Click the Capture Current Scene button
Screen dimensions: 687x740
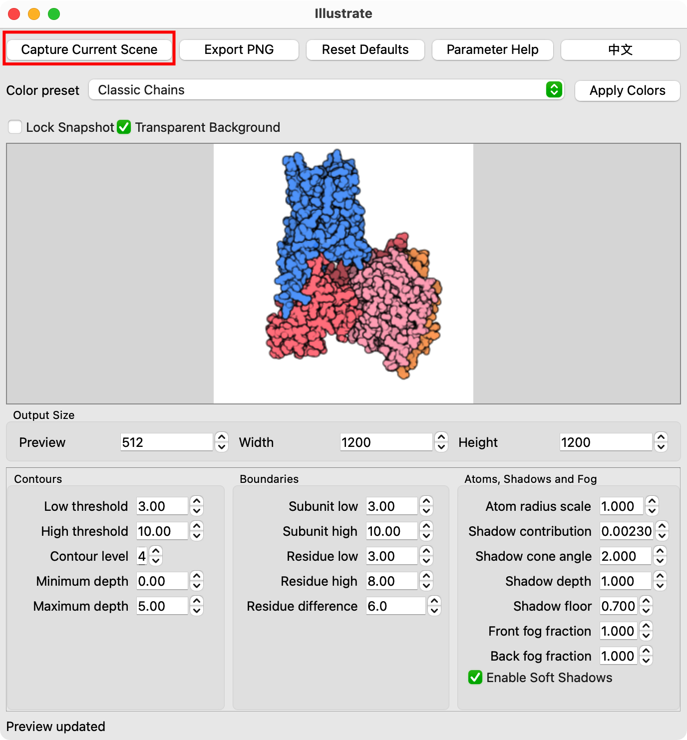(89, 49)
